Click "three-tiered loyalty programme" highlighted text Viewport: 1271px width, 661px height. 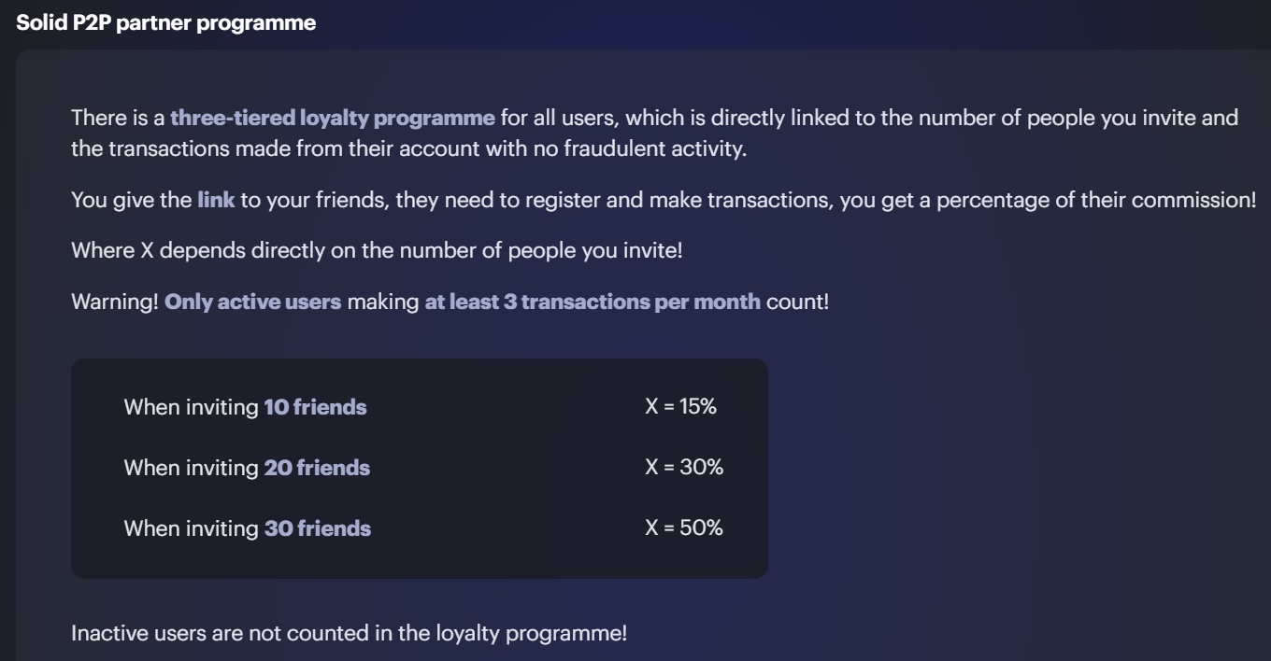tap(332, 119)
